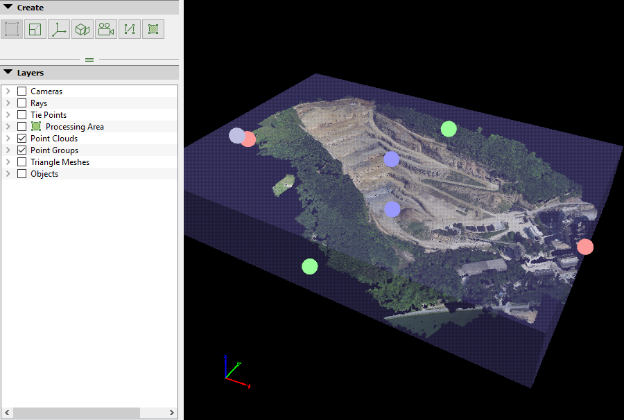The height and width of the screenshot is (420, 624).
Task: Click the green Processing Area layer icon
Action: (36, 127)
